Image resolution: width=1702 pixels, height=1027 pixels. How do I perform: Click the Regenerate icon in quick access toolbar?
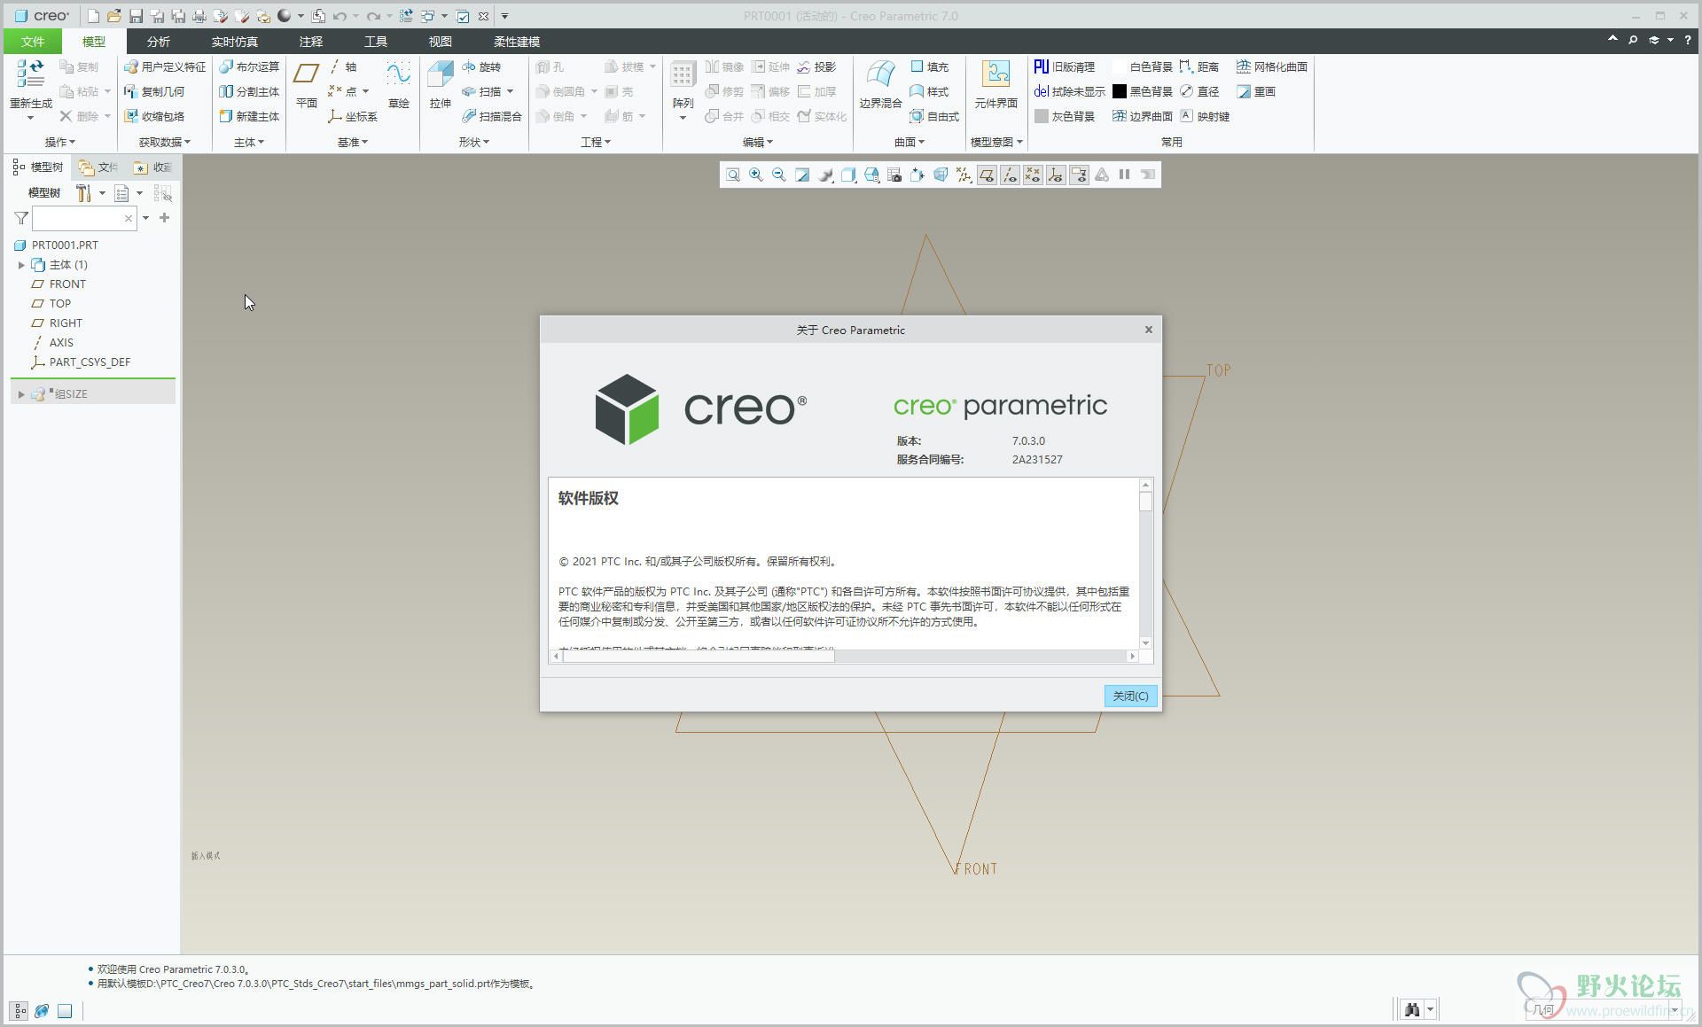click(406, 16)
